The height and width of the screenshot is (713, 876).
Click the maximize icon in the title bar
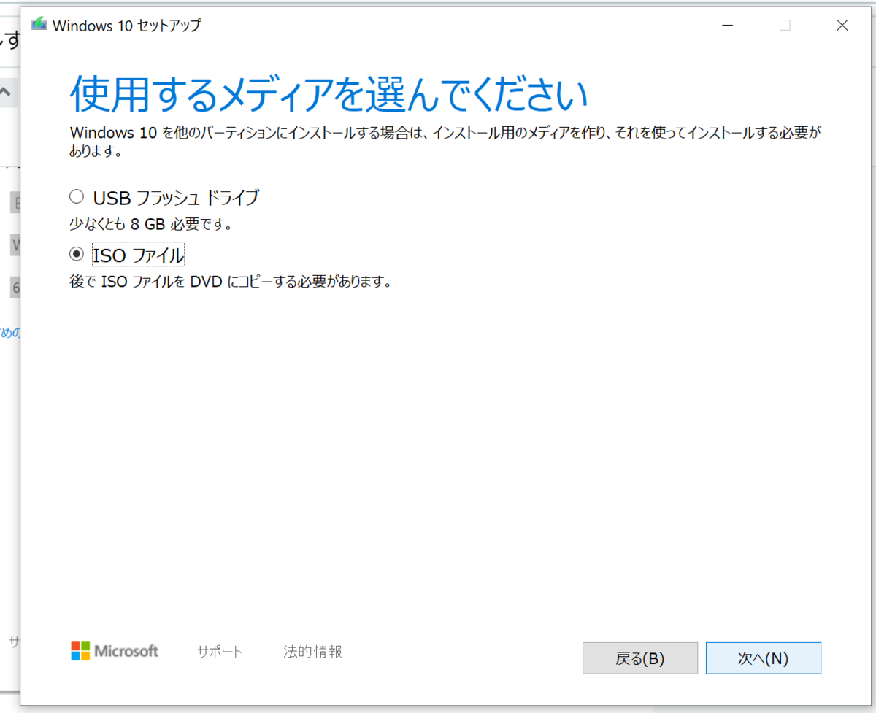tap(785, 25)
